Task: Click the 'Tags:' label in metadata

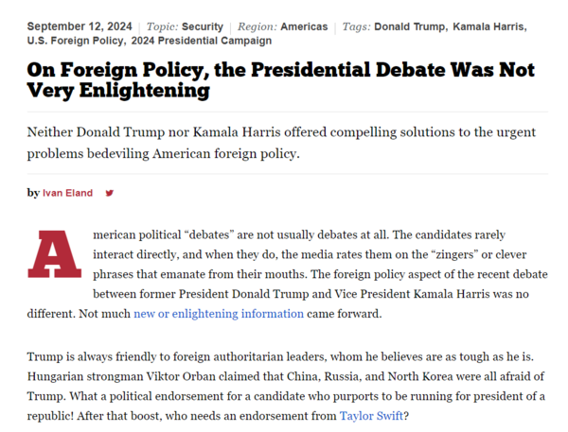Action: tap(357, 26)
